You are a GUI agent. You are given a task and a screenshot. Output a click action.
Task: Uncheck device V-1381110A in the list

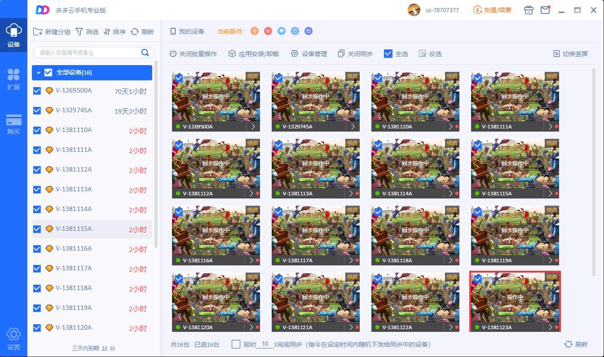pyautogui.click(x=37, y=130)
